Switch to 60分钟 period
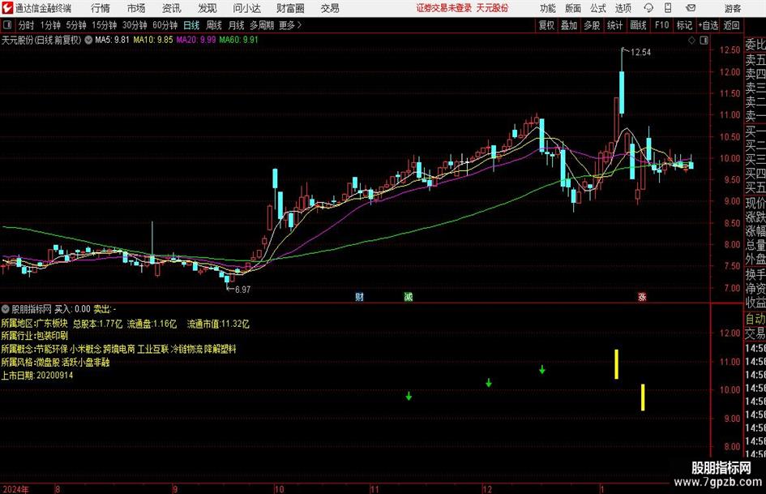This screenshot has height=494, width=766. [x=165, y=25]
